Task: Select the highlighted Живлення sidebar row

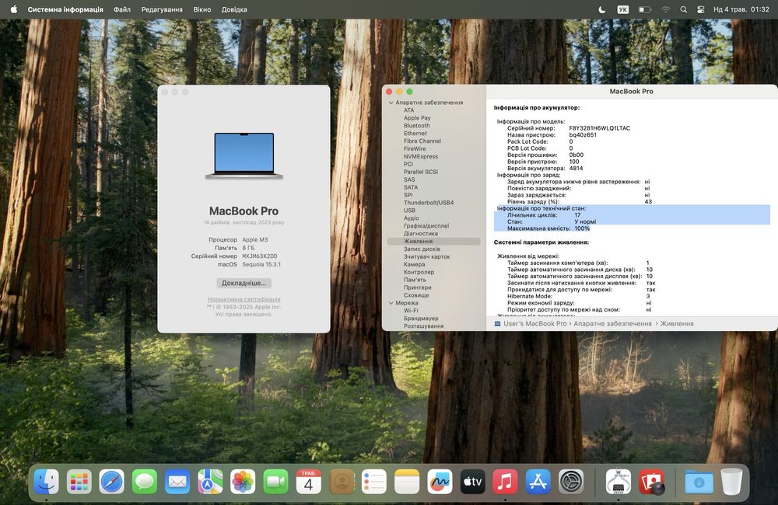Action: (433, 242)
